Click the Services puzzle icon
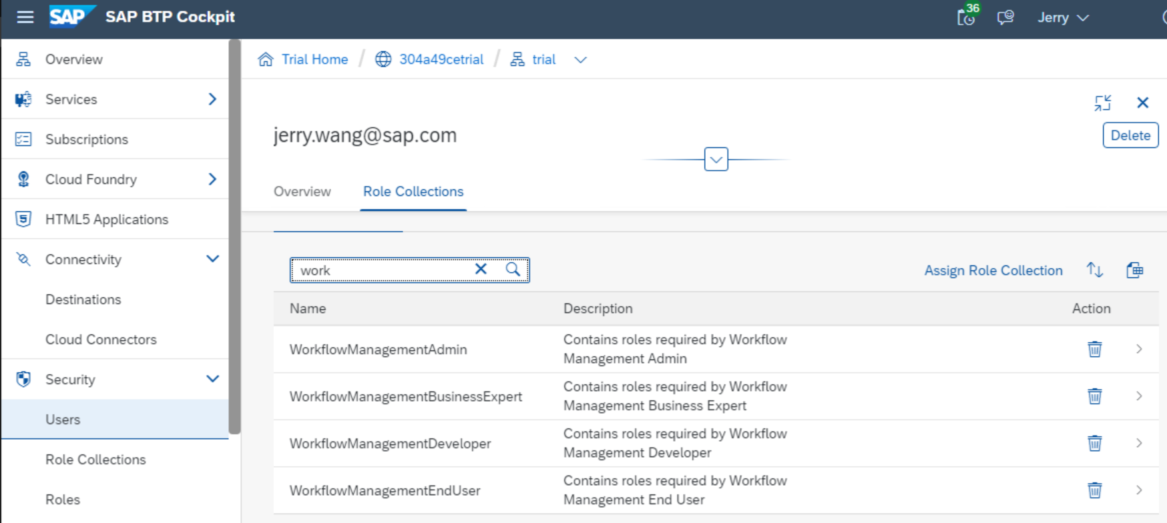This screenshot has width=1167, height=523. click(23, 99)
